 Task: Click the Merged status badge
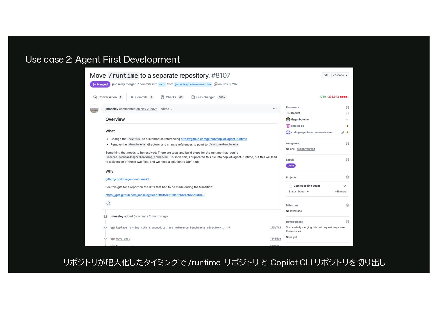(100, 84)
